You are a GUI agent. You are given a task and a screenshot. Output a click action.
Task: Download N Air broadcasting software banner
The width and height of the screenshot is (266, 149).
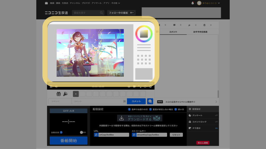pyautogui.click(x=140, y=118)
